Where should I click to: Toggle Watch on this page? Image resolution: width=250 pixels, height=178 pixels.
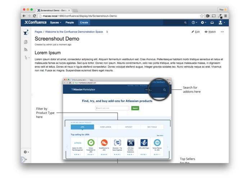(x=210, y=32)
